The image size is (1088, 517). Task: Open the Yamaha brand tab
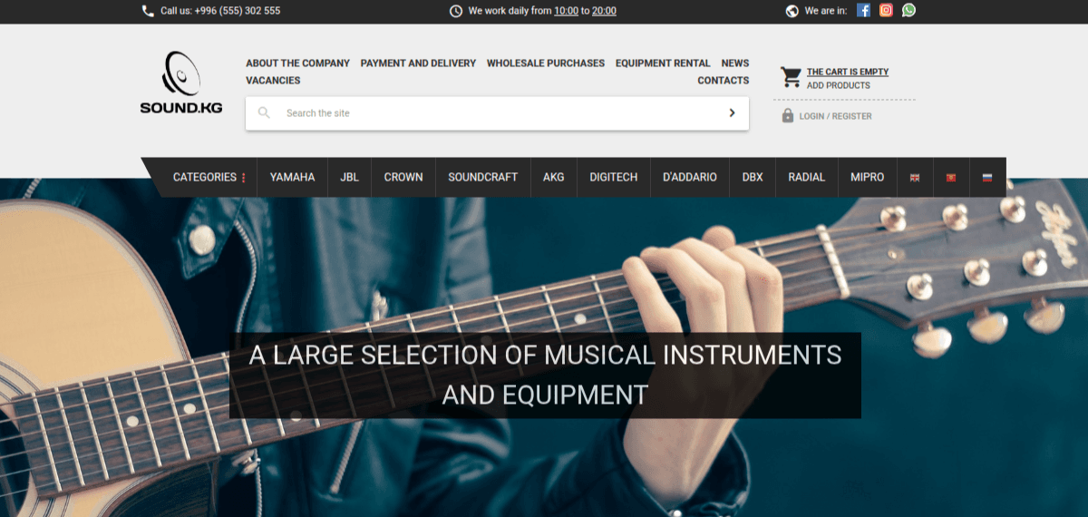292,178
